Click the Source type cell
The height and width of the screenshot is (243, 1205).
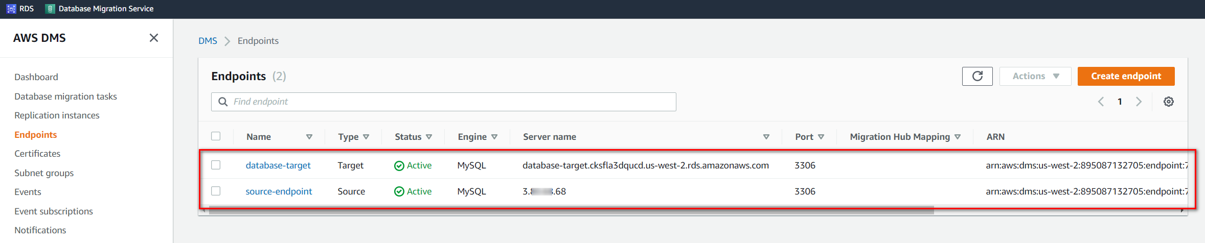pyautogui.click(x=351, y=191)
